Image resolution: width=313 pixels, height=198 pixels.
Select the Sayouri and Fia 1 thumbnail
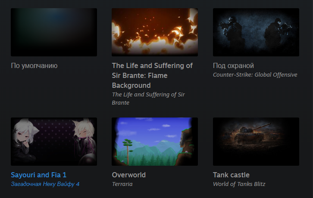pos(54,142)
